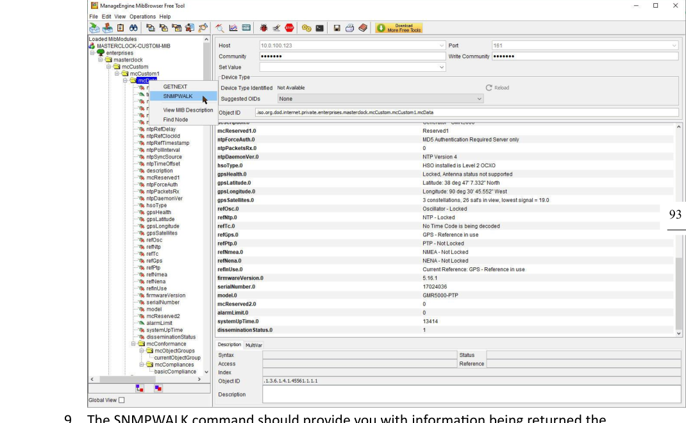Open the Operations menu
Screen dimensions: 686x423
pos(142,17)
